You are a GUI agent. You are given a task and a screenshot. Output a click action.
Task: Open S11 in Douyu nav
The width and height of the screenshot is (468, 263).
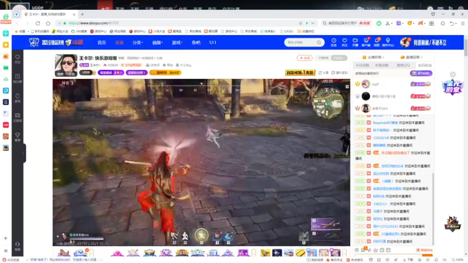[212, 43]
